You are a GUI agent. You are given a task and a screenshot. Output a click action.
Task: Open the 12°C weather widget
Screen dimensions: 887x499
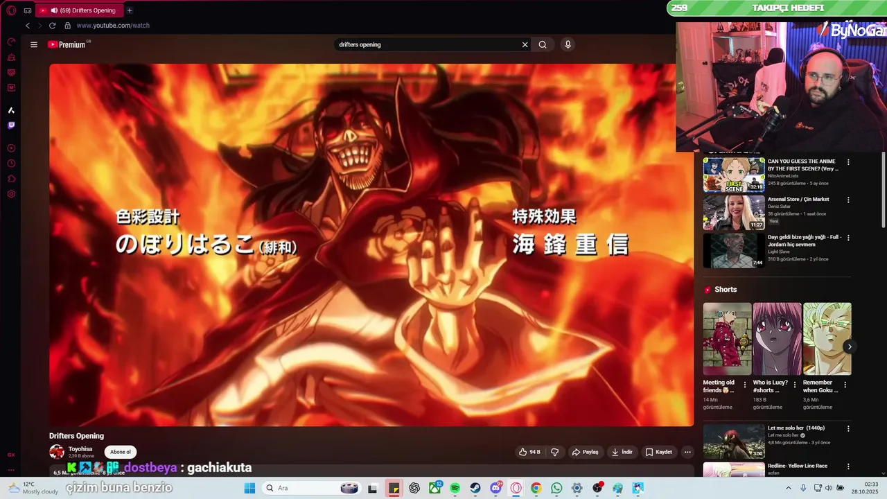(x=33, y=488)
